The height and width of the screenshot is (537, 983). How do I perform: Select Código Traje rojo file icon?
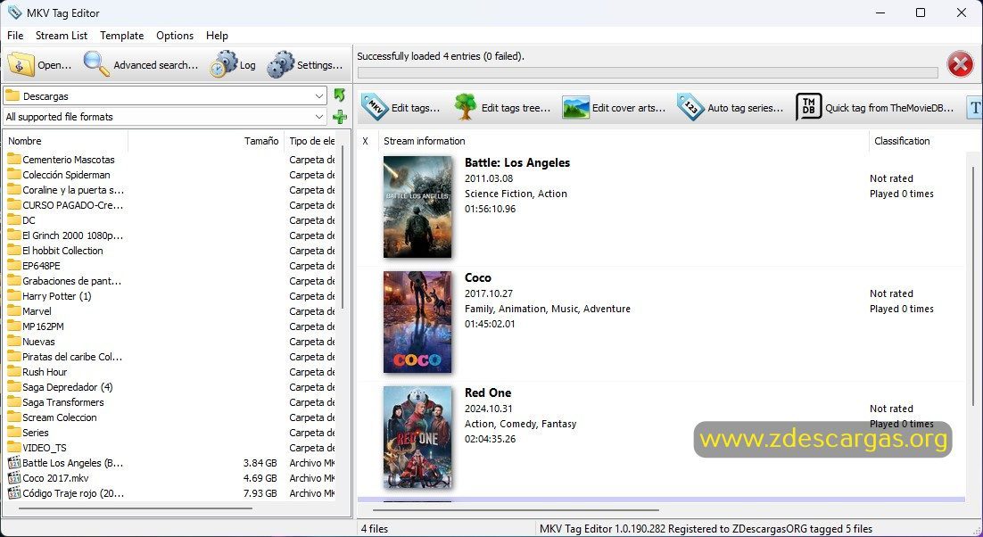tap(13, 493)
